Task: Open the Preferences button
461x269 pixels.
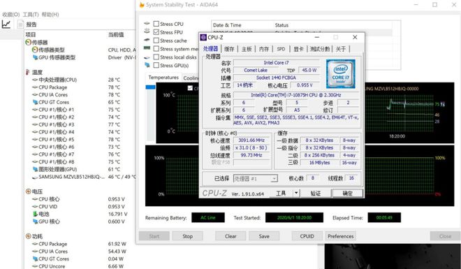Action: coord(341,236)
